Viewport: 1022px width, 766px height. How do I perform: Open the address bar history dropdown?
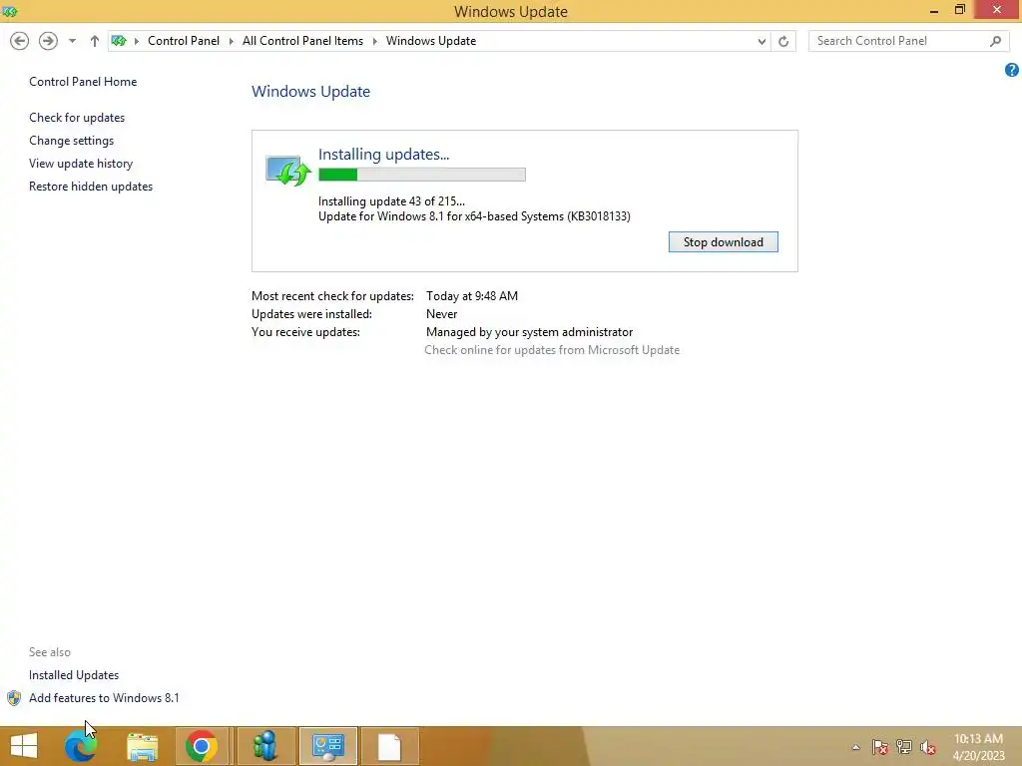click(762, 42)
